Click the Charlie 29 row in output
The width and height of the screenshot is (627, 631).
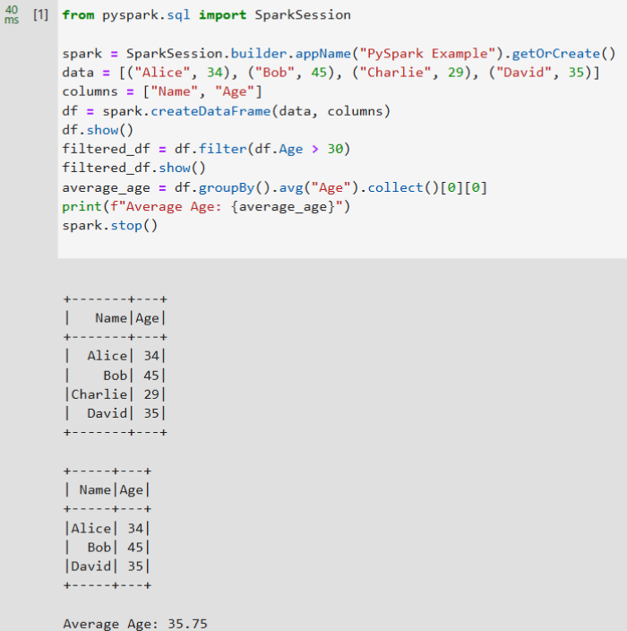(x=115, y=394)
